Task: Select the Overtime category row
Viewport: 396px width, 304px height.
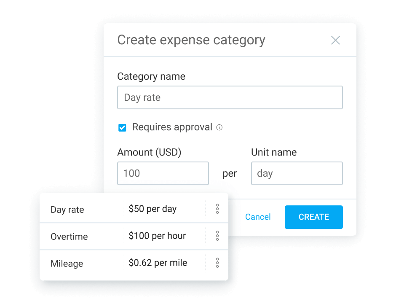Action: coord(69,237)
